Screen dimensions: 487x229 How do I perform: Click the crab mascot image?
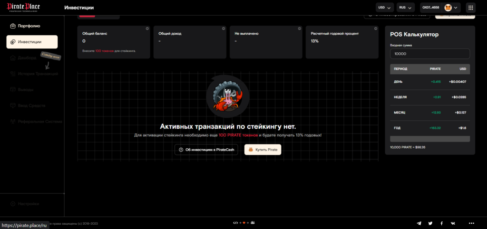point(228,96)
